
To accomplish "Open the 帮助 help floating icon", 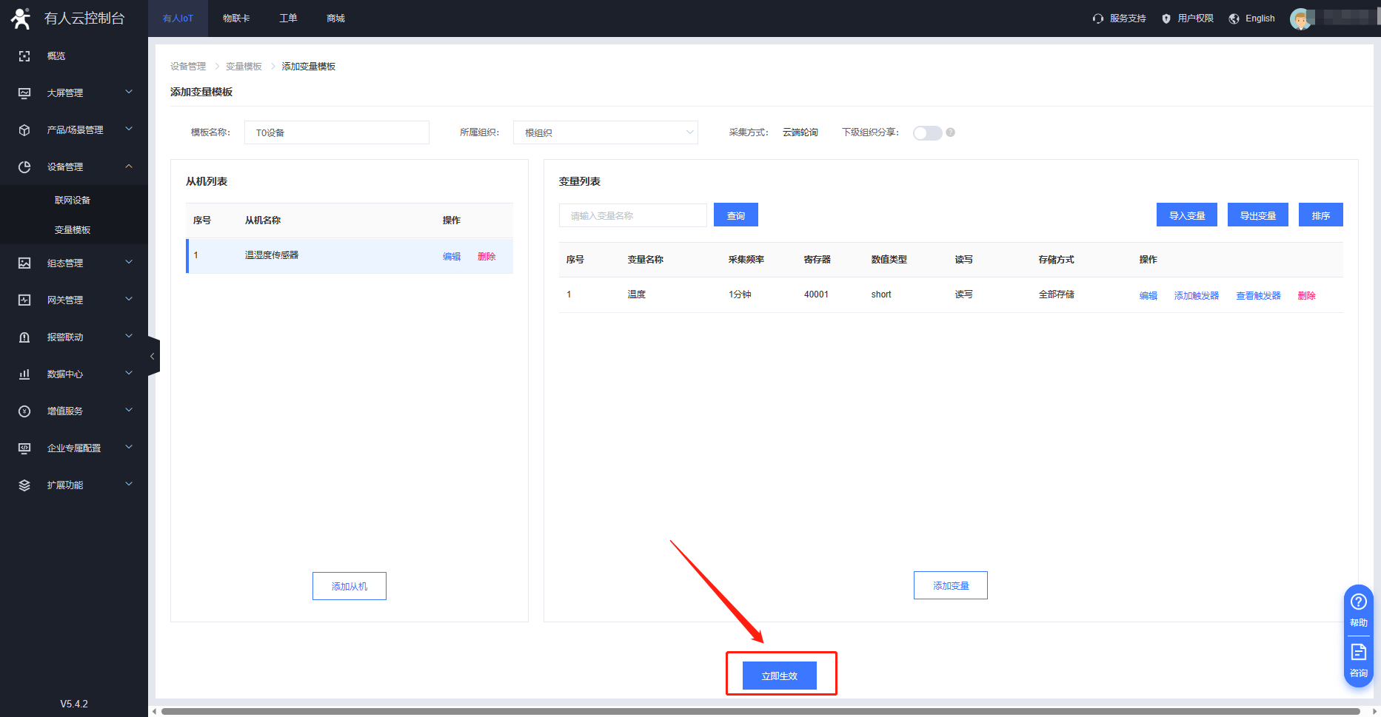I will coord(1358,608).
